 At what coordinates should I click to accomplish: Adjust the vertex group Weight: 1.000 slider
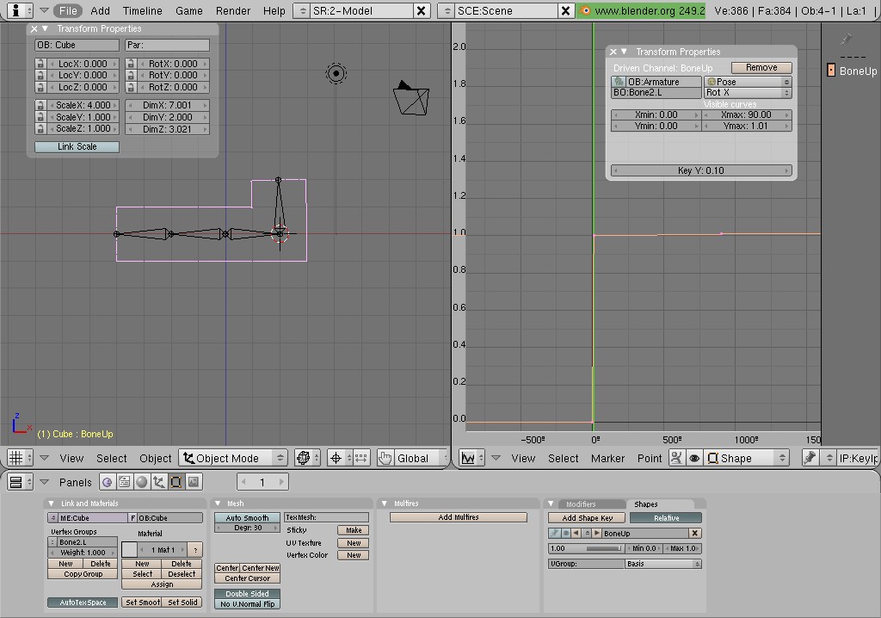click(83, 553)
